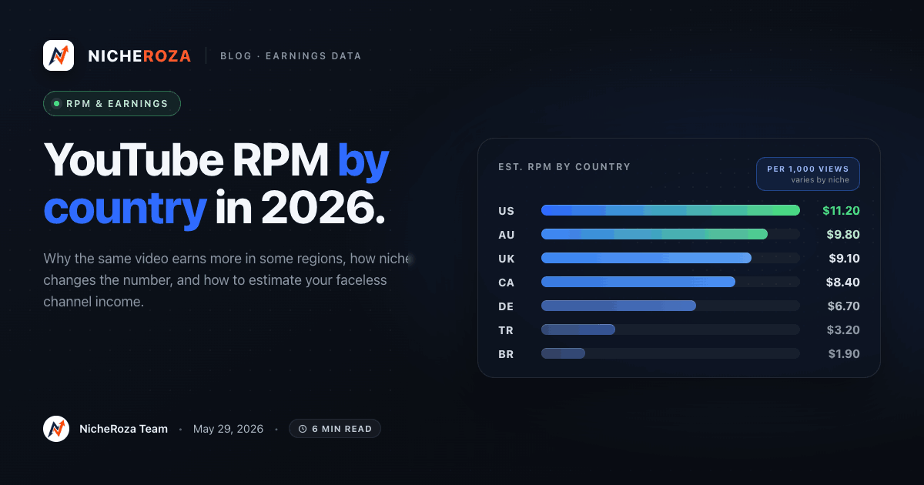
Task: Click the author avatar beside NicheRoza Team
Action: [56, 429]
